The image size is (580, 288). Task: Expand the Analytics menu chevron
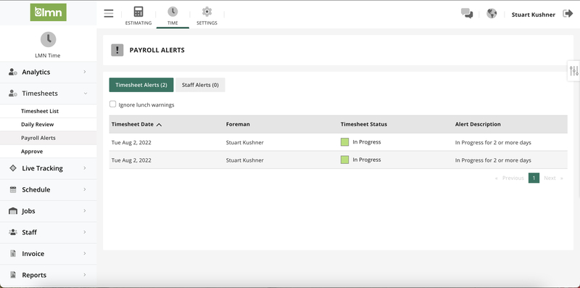click(x=85, y=72)
